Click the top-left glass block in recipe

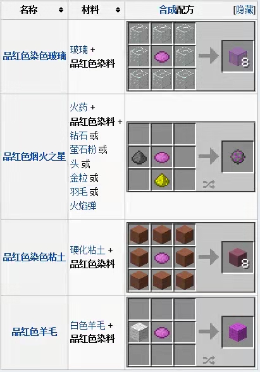click(139, 33)
